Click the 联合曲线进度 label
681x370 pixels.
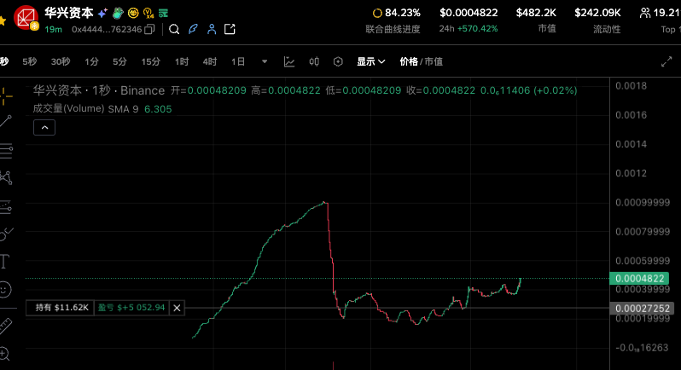(393, 29)
